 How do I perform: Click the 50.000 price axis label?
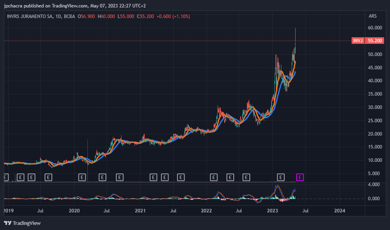pyautogui.click(x=375, y=54)
